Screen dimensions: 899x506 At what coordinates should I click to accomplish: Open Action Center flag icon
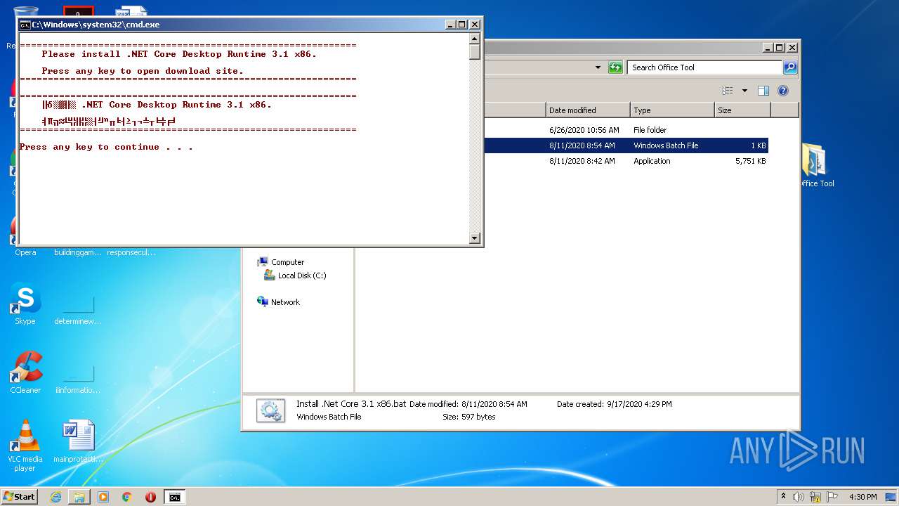pyautogui.click(x=832, y=497)
